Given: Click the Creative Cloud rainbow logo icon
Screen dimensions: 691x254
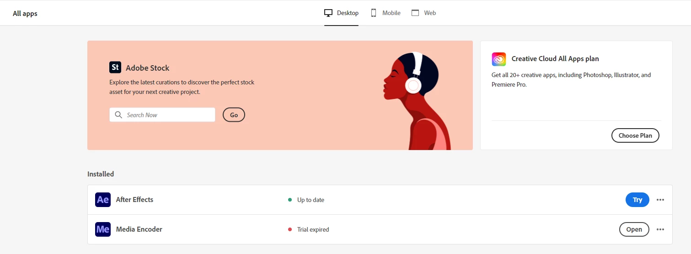Looking at the screenshot, I should (499, 59).
